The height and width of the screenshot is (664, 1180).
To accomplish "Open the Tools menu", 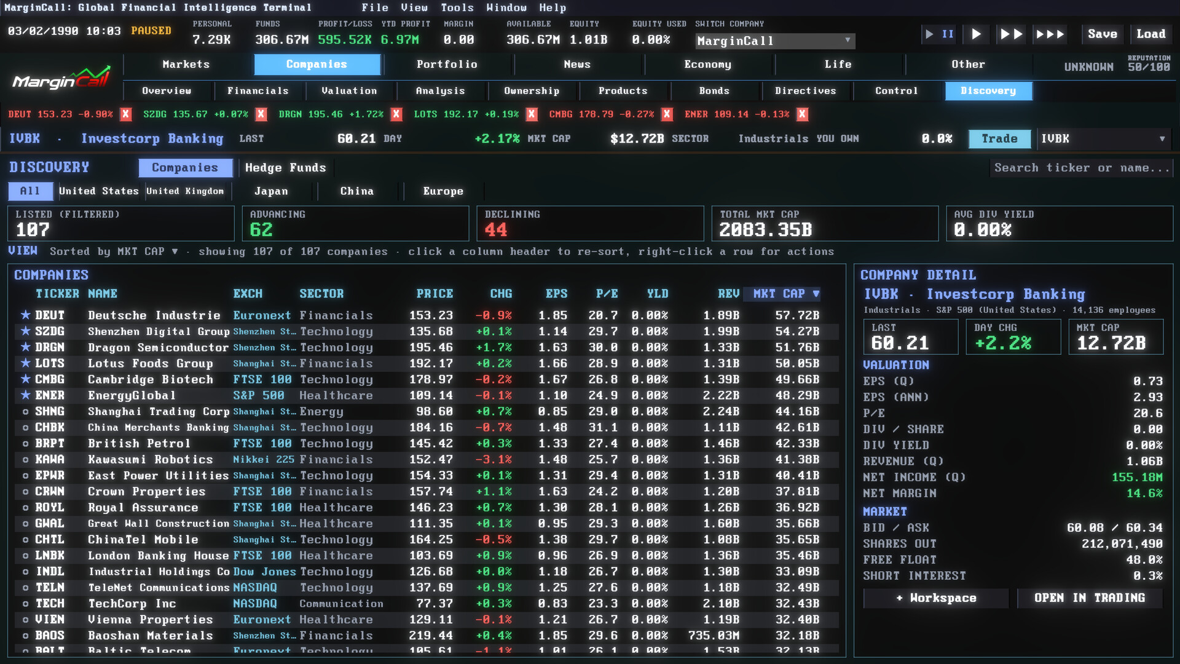I will [x=457, y=7].
